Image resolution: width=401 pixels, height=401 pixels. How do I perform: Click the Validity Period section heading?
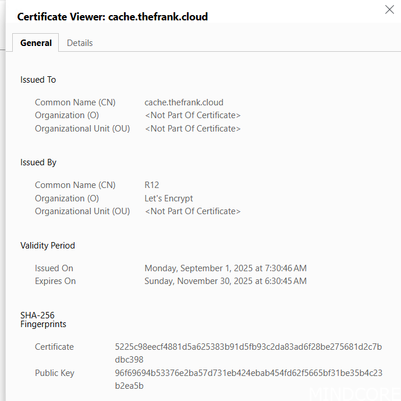tap(48, 246)
